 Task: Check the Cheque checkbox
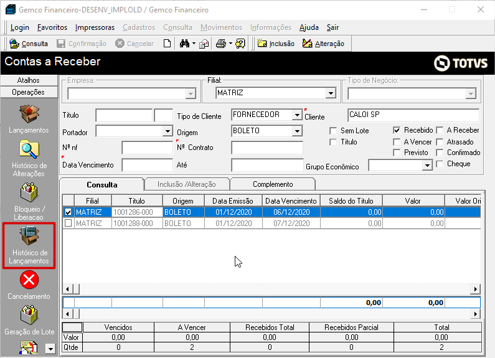440,164
